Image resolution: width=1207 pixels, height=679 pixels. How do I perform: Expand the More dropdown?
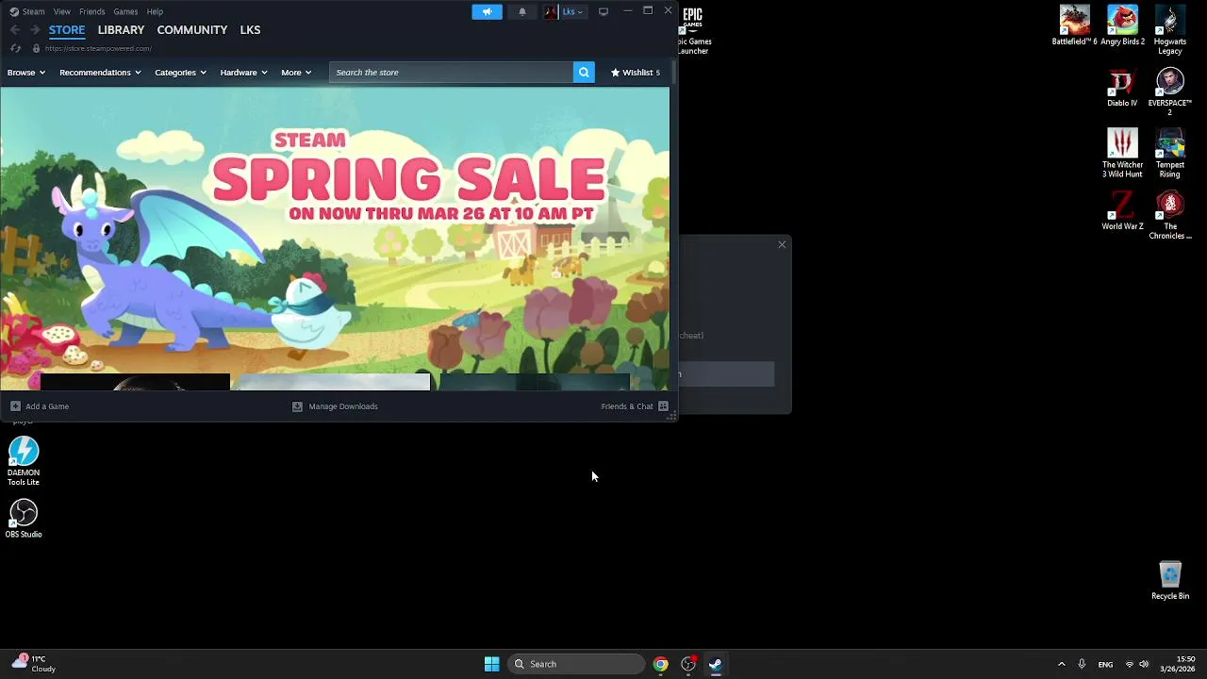[x=296, y=73]
